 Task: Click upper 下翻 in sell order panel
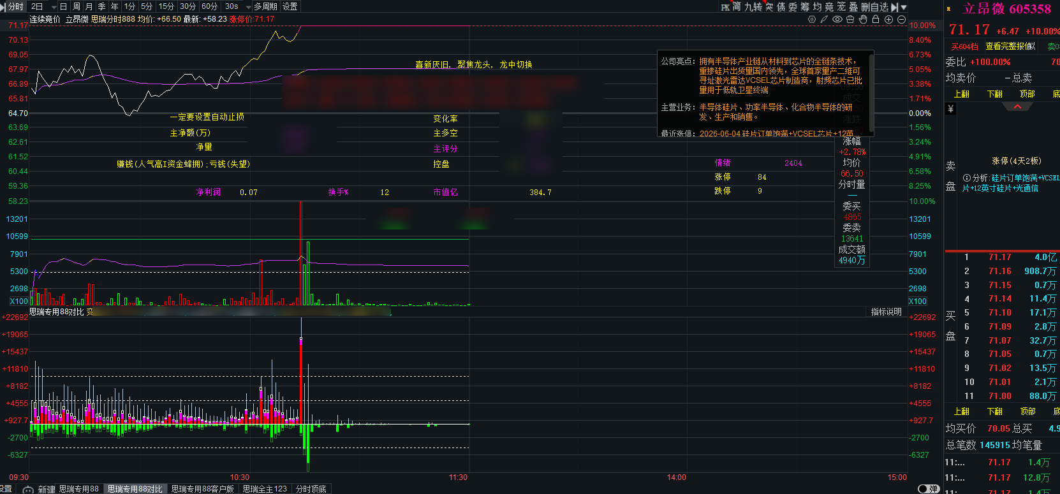[x=995, y=94]
